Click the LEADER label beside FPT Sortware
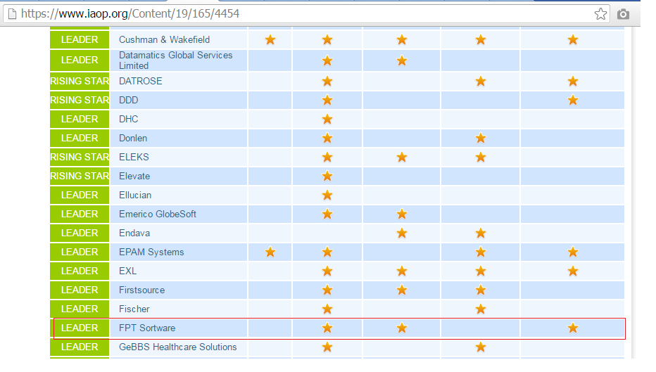Screen dimensions: 656x372 pyautogui.click(x=80, y=328)
